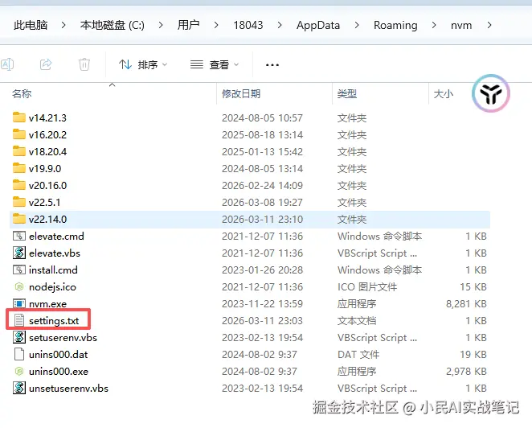
Task: Click the delete trash icon
Action: [84, 64]
